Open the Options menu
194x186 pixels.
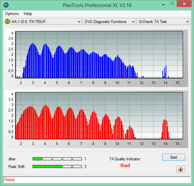click(x=12, y=14)
